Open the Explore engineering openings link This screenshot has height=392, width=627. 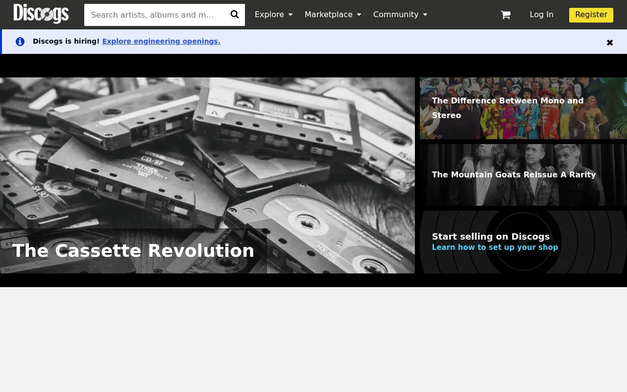[161, 41]
